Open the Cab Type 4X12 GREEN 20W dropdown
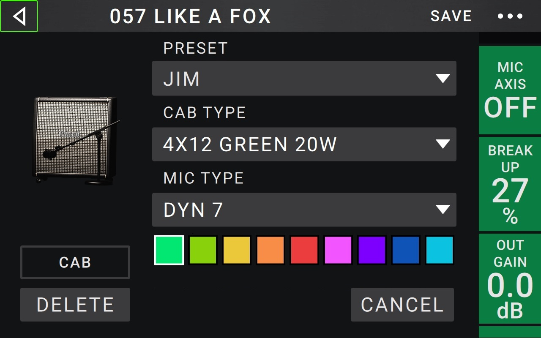Viewport: 541px width, 338px height. point(304,144)
